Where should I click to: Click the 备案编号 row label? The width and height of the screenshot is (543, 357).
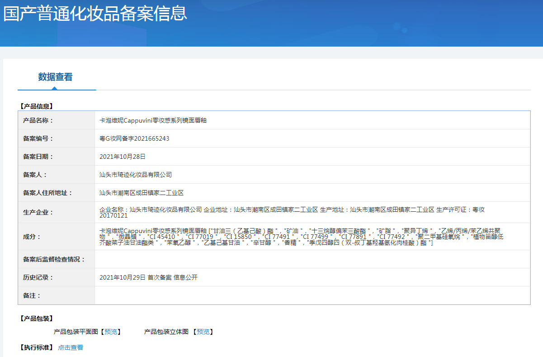pos(38,138)
